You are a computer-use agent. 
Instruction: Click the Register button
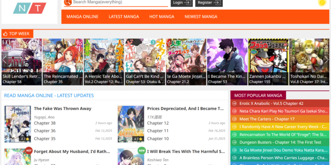coord(209,3)
